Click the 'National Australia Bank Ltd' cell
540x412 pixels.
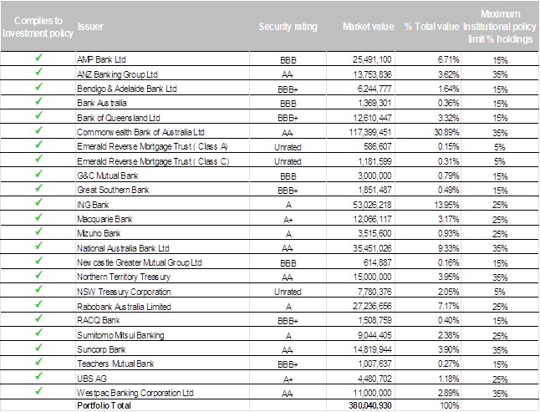click(123, 248)
